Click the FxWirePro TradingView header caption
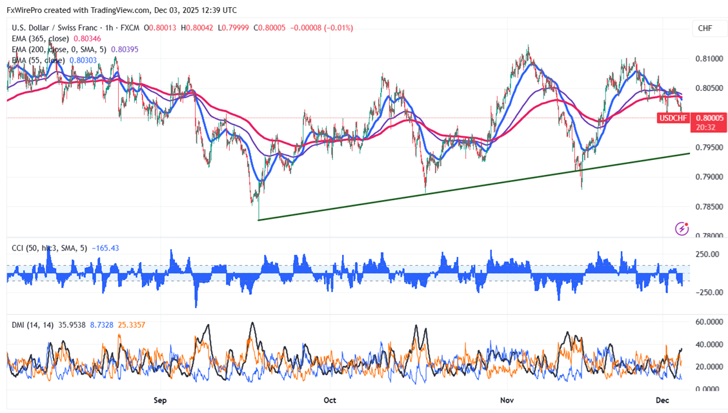This screenshot has width=728, height=413. 121,10
